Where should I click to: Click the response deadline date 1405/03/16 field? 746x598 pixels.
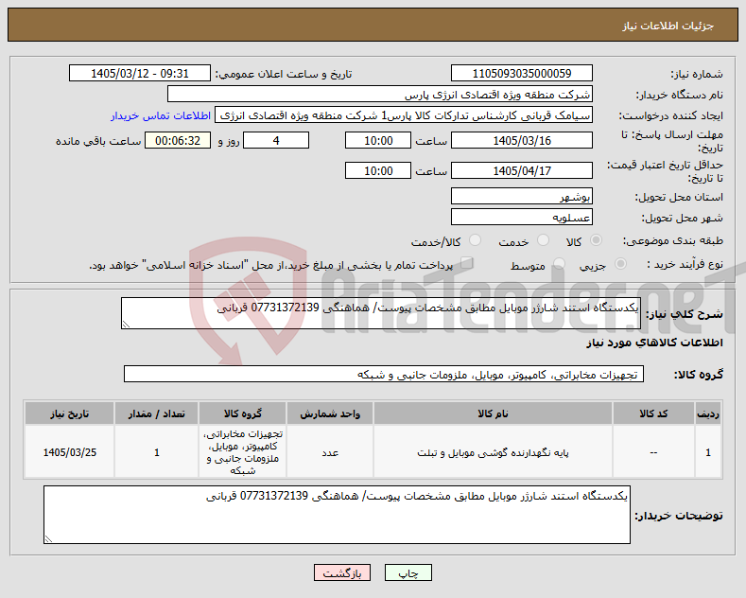(x=521, y=140)
